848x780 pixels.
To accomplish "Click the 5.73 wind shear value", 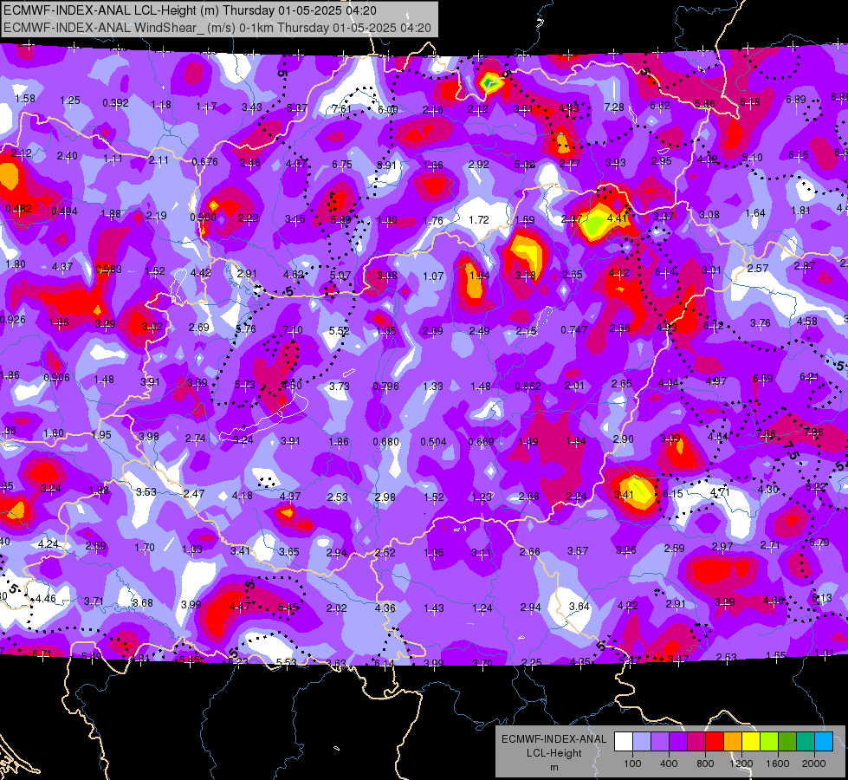I will coord(244,384).
